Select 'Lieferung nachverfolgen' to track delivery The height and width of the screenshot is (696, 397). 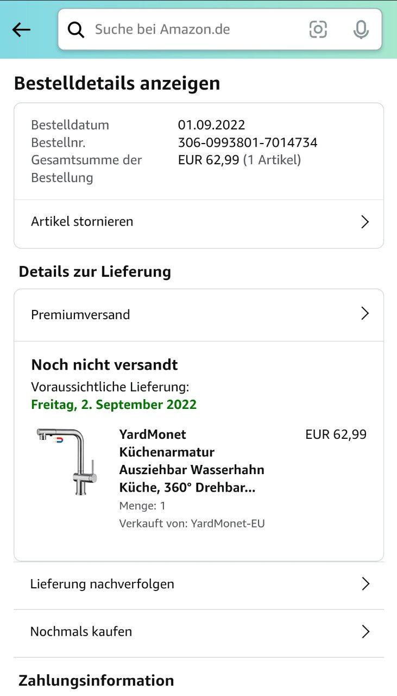coord(102,584)
